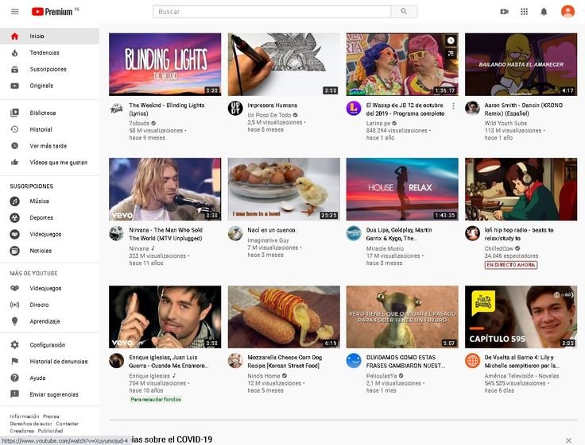Open Videojuegos under Más de YouTube
This screenshot has height=445, width=585.
[49, 288]
